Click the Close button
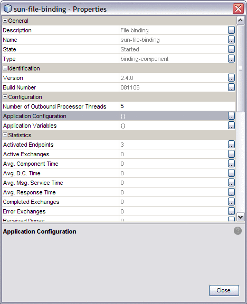 pyautogui.click(x=224, y=290)
